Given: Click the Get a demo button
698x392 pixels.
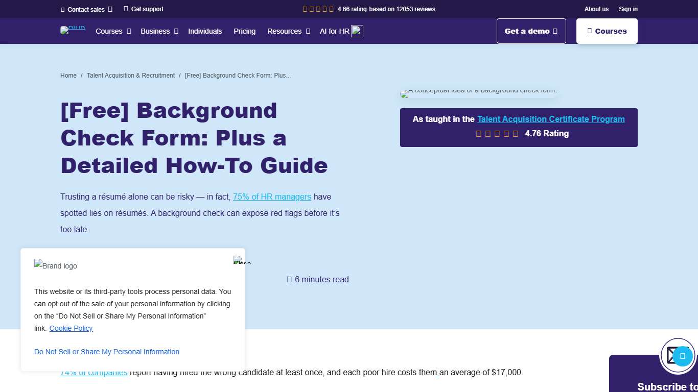Looking at the screenshot, I should pyautogui.click(x=531, y=31).
